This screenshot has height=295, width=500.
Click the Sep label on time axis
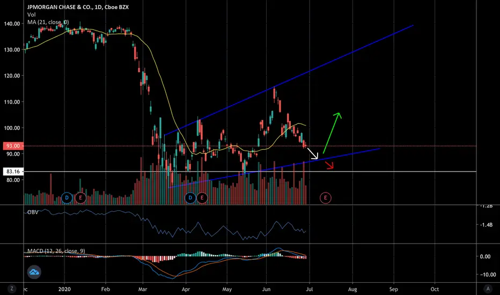pyautogui.click(x=393, y=289)
